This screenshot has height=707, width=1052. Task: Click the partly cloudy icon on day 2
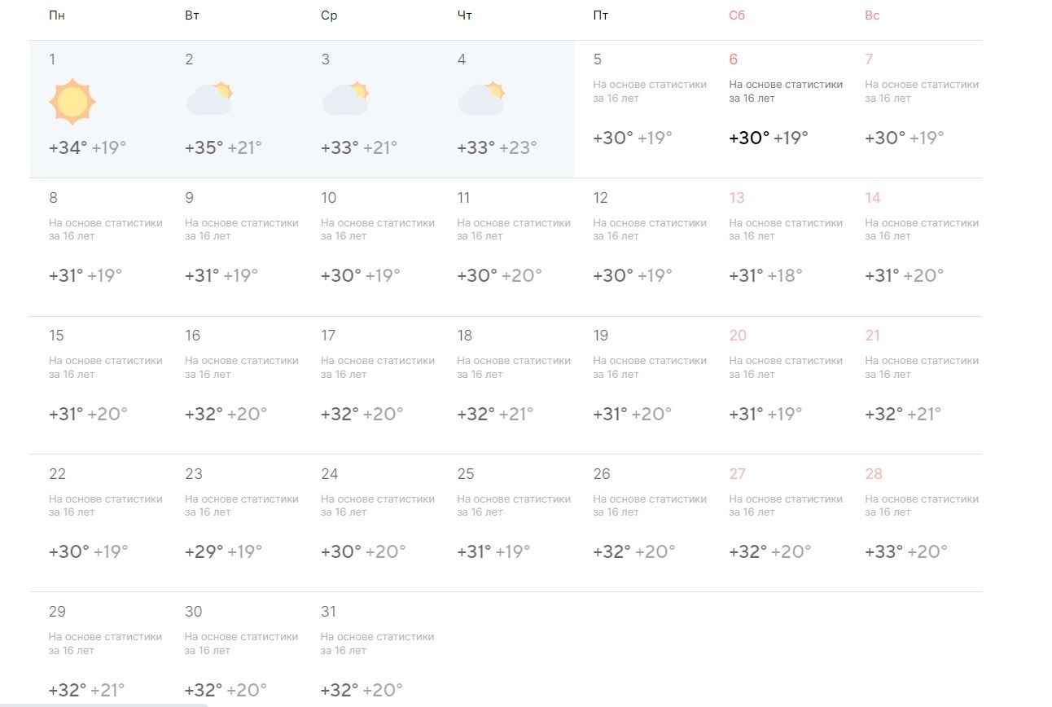pyautogui.click(x=209, y=99)
